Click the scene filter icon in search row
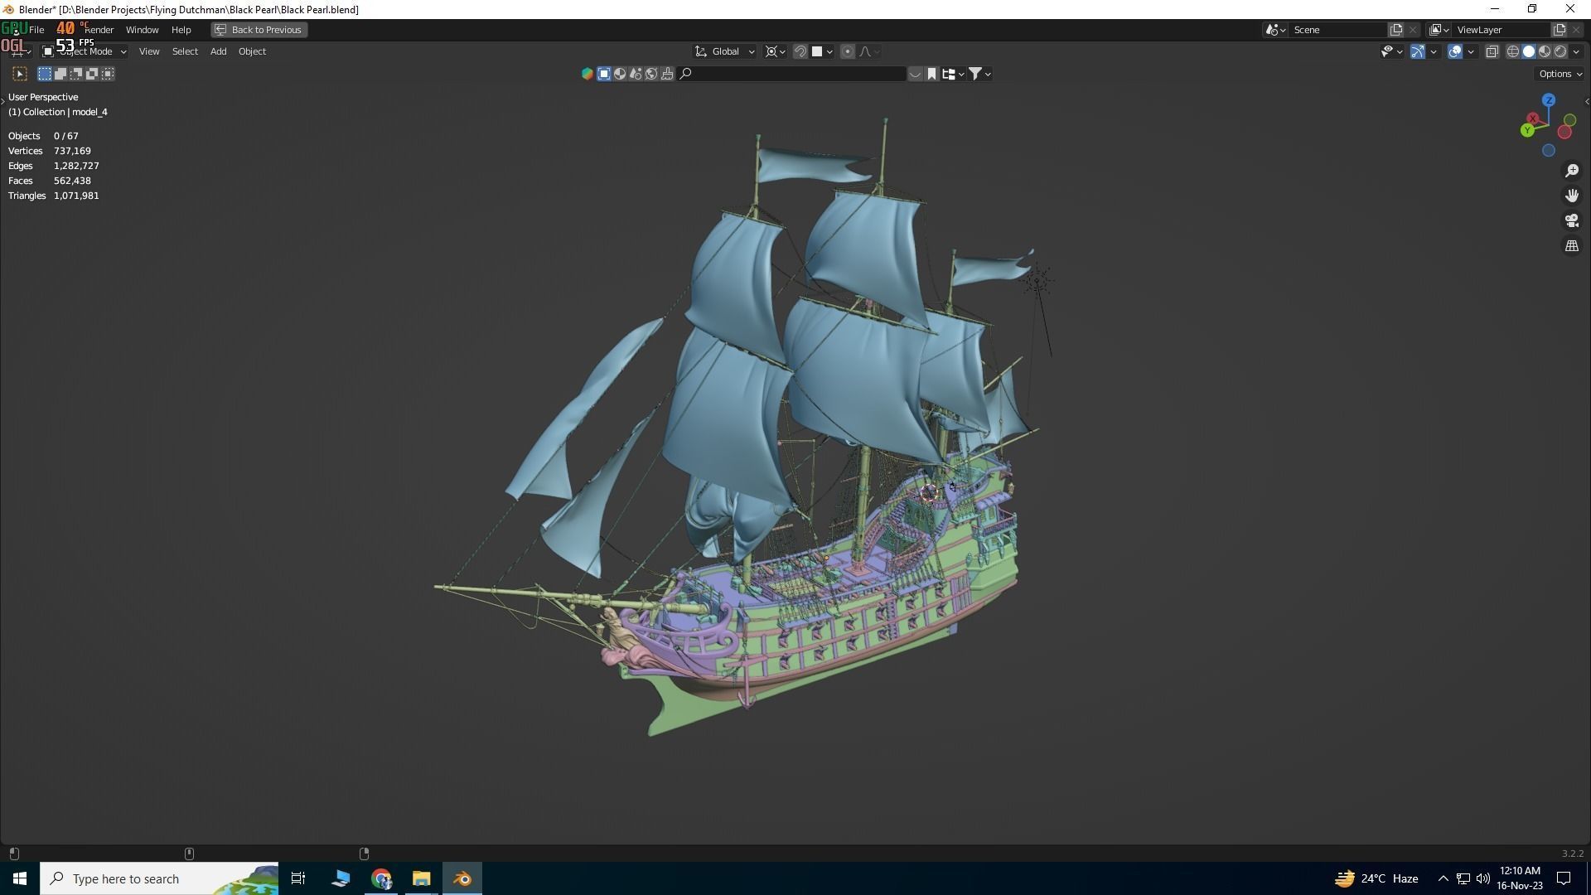 pyautogui.click(x=636, y=74)
